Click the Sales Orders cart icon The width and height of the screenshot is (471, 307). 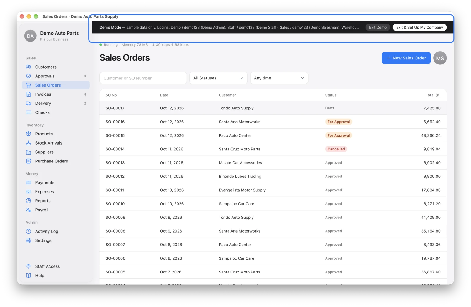[x=29, y=85]
